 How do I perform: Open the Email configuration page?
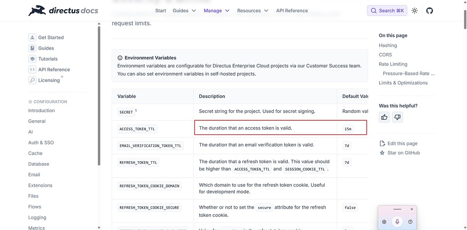coord(34,174)
